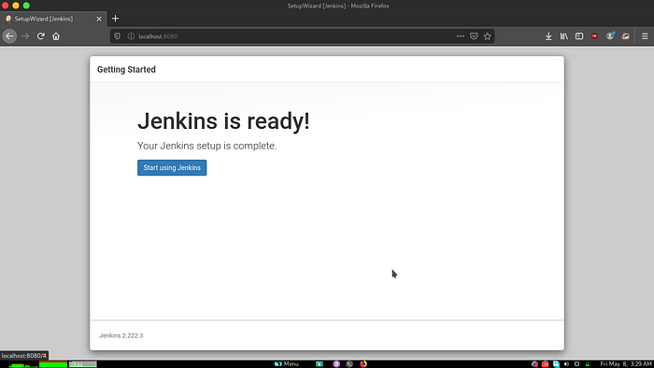The height and width of the screenshot is (368, 654).
Task: Click the gray round taskbar icon
Action: coord(349,364)
